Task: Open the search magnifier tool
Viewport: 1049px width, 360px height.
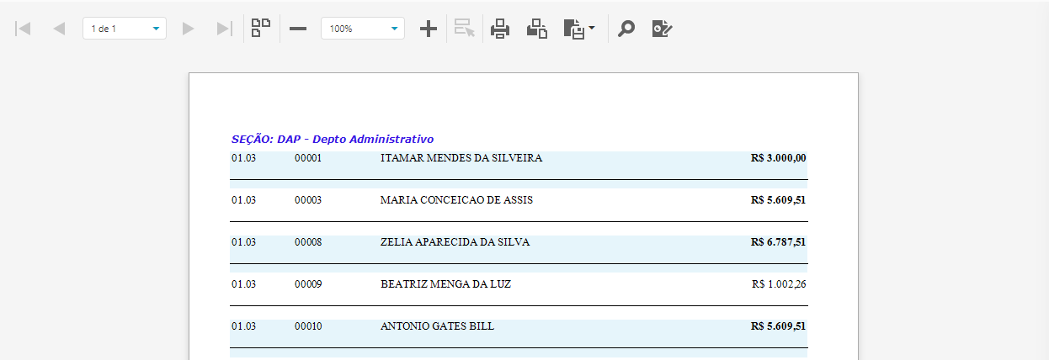Action: [626, 29]
